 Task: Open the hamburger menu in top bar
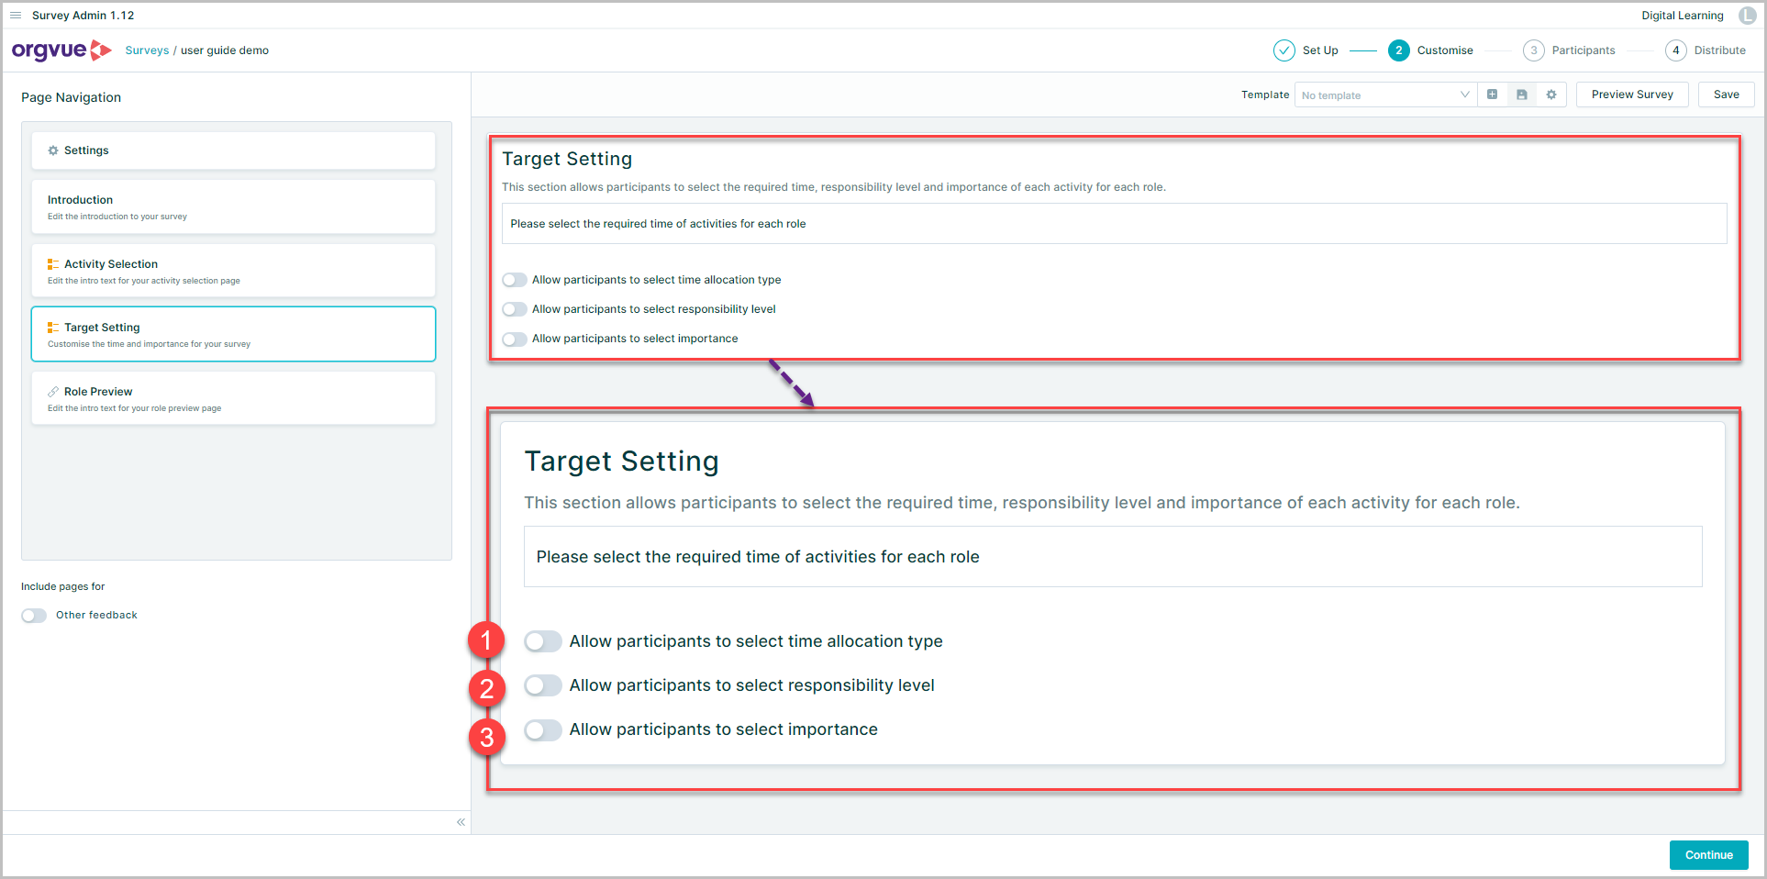(x=15, y=15)
